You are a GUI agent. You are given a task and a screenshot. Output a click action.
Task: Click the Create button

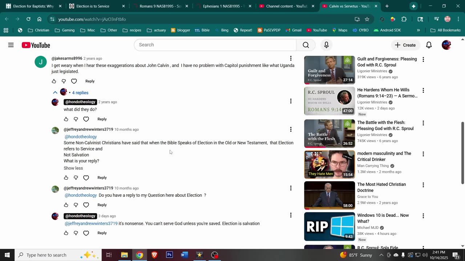coord(405,45)
